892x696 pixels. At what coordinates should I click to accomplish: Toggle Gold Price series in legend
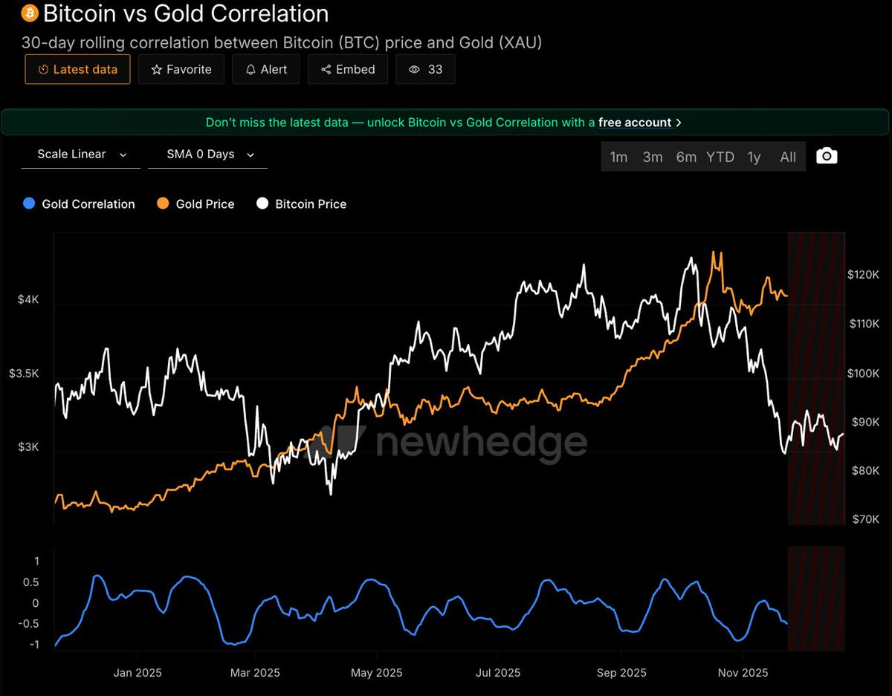point(196,204)
